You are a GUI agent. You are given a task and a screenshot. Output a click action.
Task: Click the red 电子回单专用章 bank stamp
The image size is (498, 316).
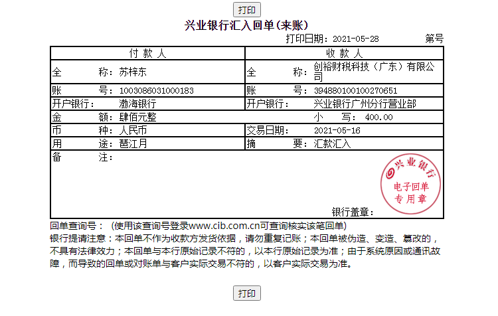[x=410, y=184]
